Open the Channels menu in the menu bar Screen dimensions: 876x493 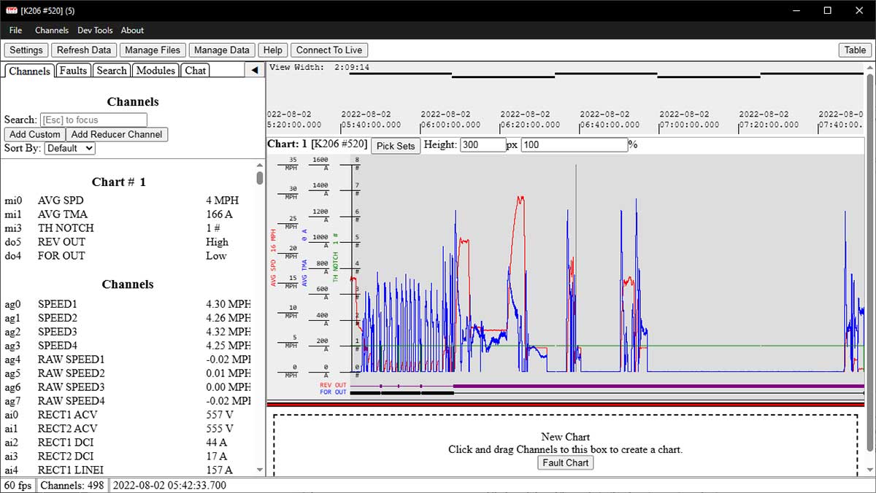tap(52, 30)
